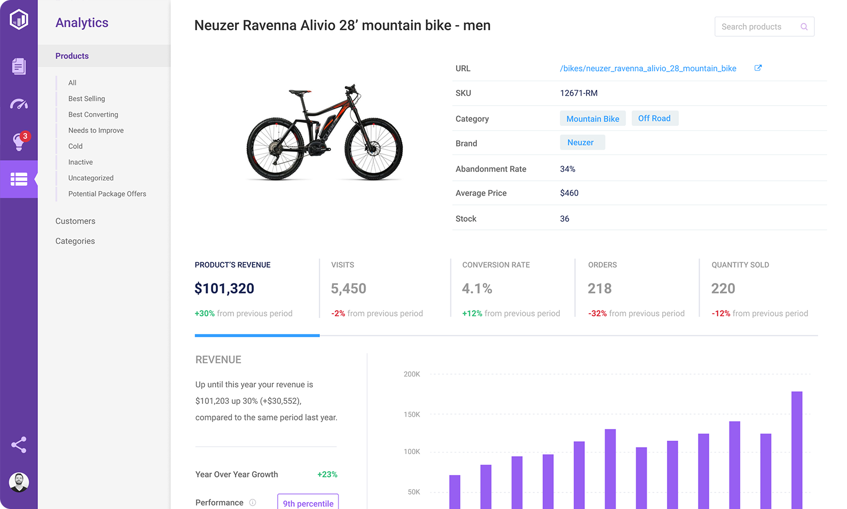Open the dashboard speedometer icon
Viewport: 847px width, 509px height.
pos(19,104)
